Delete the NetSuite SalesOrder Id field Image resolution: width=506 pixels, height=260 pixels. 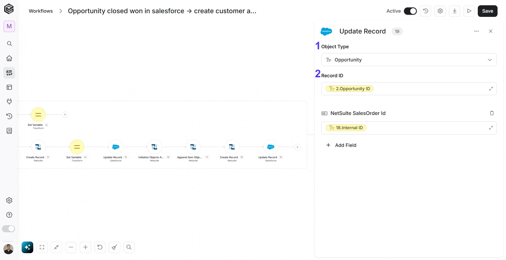(x=492, y=113)
